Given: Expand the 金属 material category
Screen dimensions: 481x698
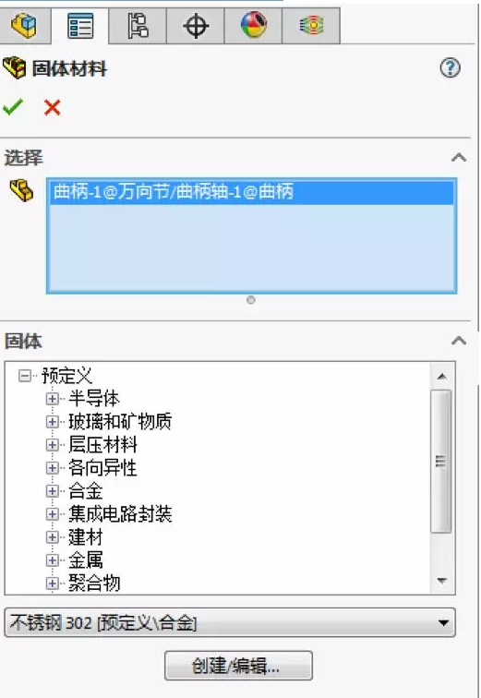Looking at the screenshot, I should [53, 560].
